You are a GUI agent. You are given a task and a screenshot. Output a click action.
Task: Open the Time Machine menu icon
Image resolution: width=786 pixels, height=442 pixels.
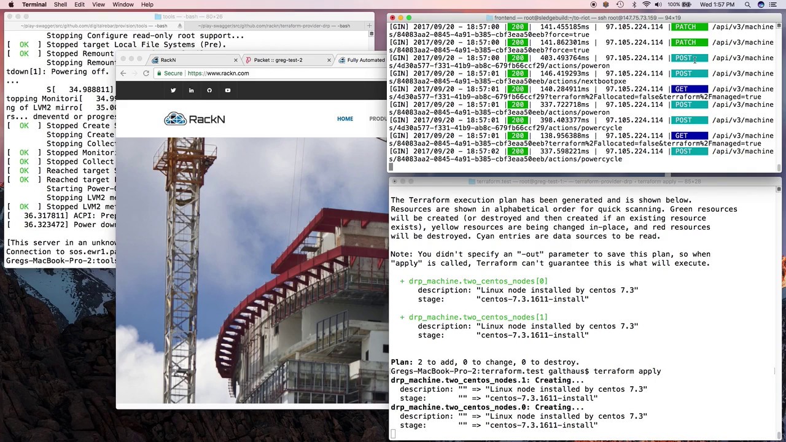[620, 4]
